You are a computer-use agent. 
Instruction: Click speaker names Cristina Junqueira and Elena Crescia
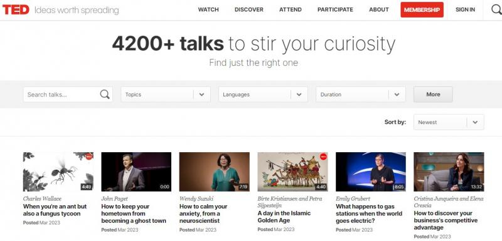(449, 202)
